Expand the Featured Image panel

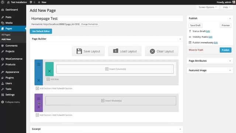coord(230,71)
